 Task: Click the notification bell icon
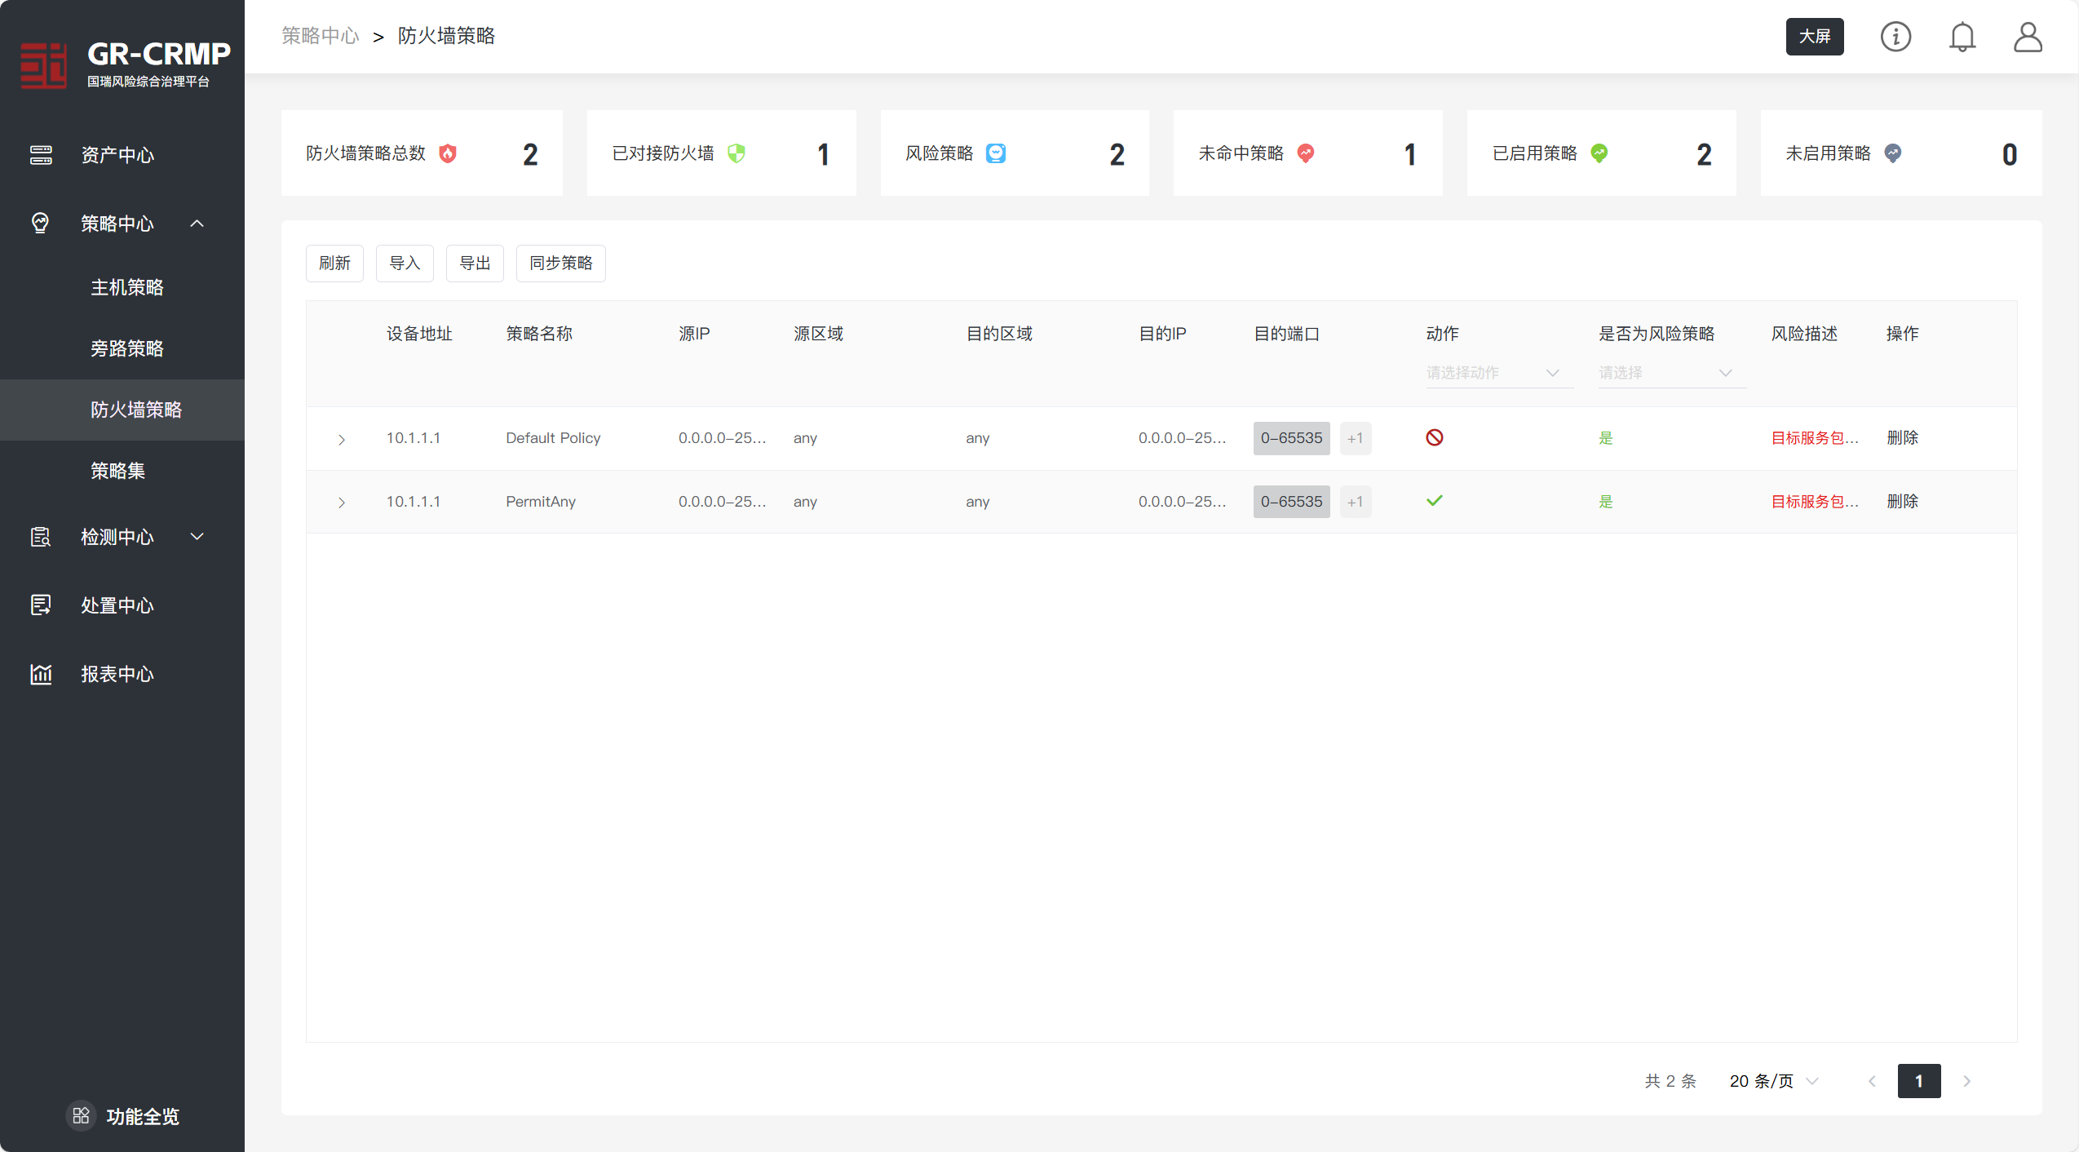[x=1962, y=37]
